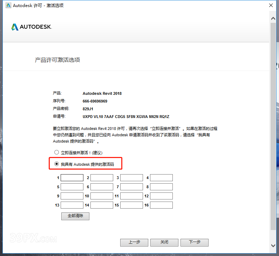Click activation code field 7
The width and height of the screenshot is (279, 256).
[x=131, y=187]
